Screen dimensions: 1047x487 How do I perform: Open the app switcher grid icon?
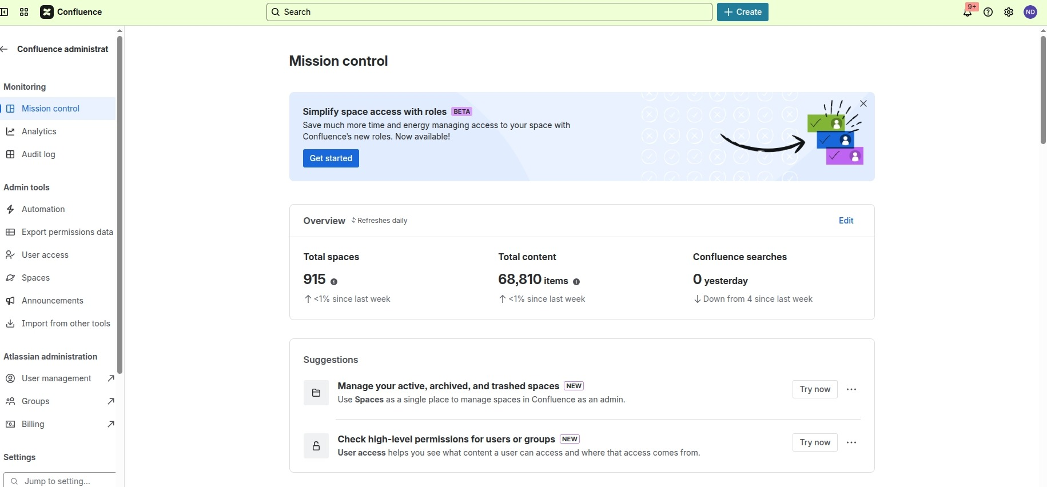click(24, 12)
